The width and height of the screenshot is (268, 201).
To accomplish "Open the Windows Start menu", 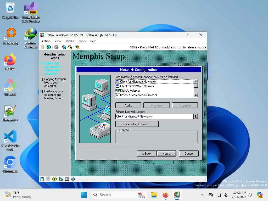I will [x=84, y=195].
